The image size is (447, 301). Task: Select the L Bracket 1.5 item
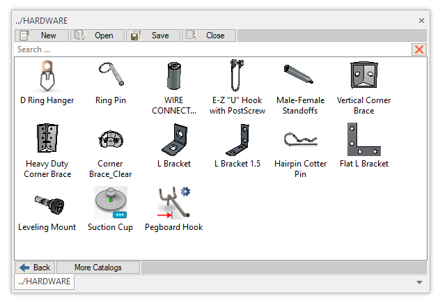click(x=237, y=140)
